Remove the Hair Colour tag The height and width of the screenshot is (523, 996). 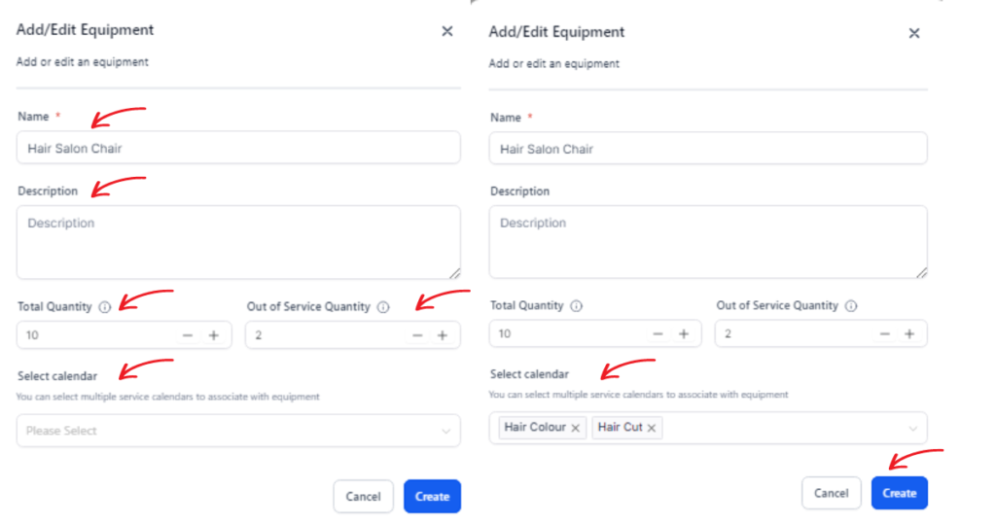point(576,428)
